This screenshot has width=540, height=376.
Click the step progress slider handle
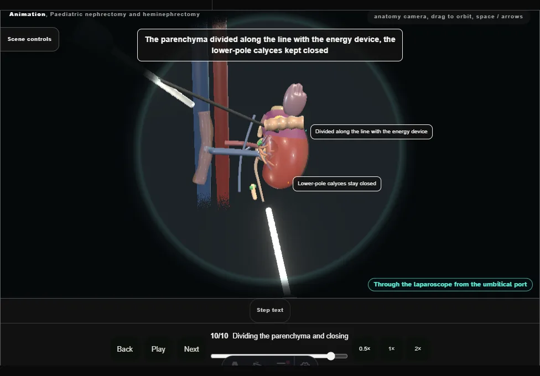[331, 356]
